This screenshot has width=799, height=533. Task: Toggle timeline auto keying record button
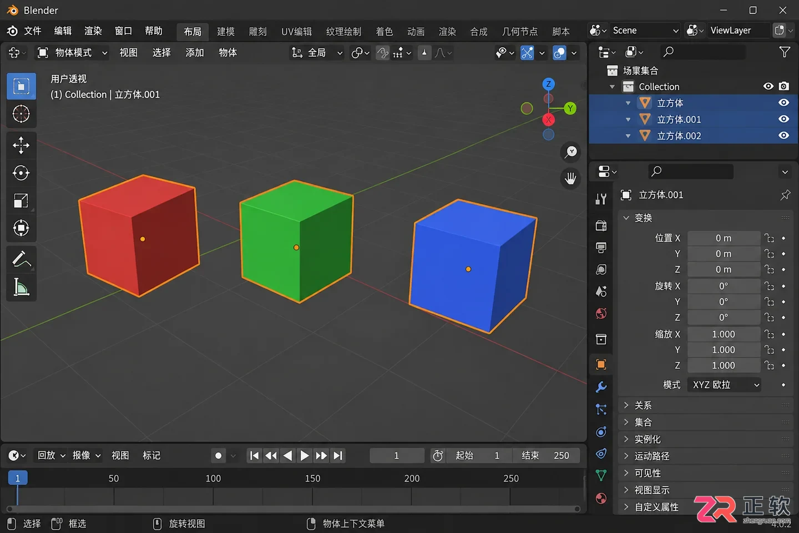[x=219, y=456]
